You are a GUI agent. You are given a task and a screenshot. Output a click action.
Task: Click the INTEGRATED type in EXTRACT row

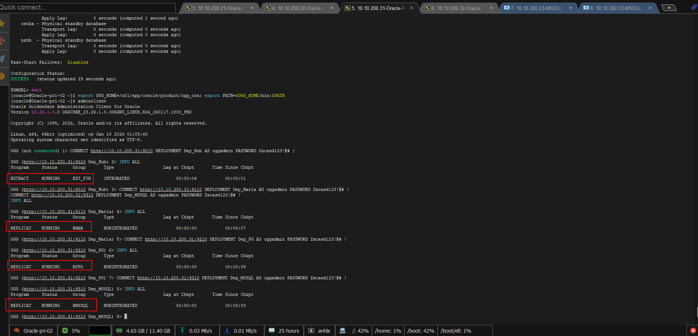[x=117, y=178]
